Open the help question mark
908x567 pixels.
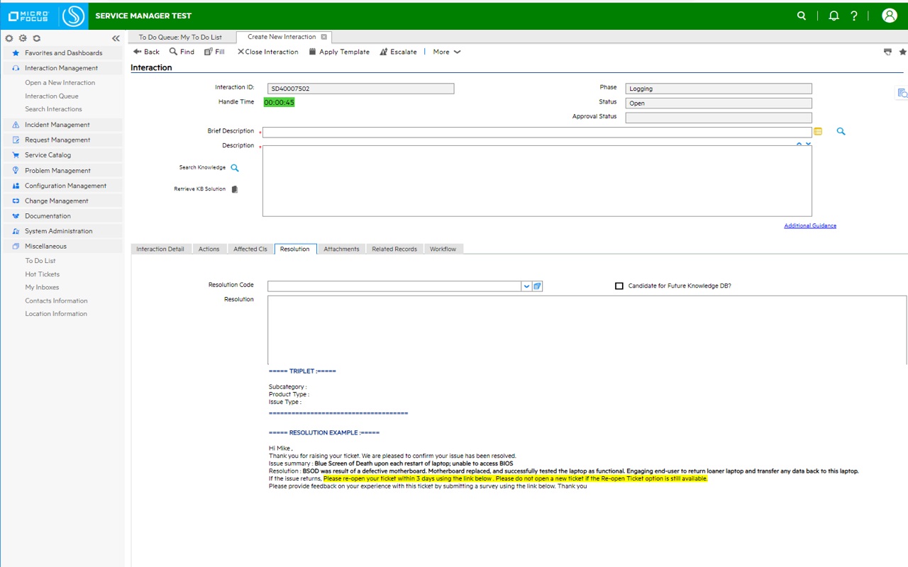point(854,16)
